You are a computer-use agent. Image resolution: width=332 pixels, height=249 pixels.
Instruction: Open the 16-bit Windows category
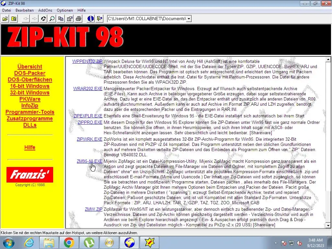coord(30,86)
